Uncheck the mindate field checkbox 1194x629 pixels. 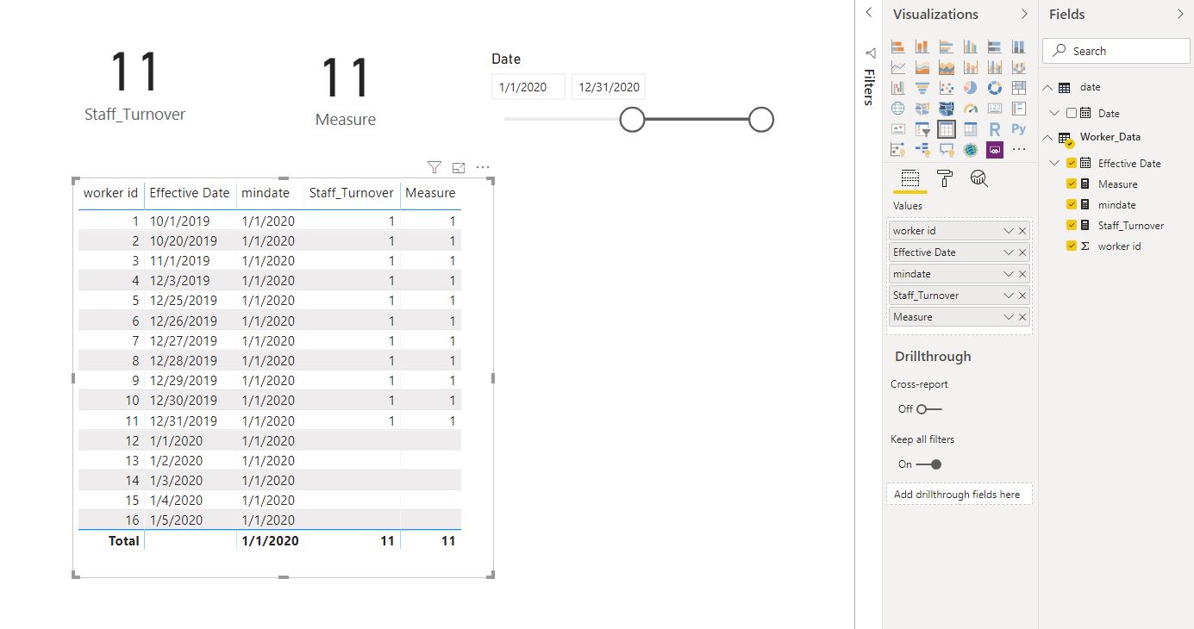[x=1072, y=204]
